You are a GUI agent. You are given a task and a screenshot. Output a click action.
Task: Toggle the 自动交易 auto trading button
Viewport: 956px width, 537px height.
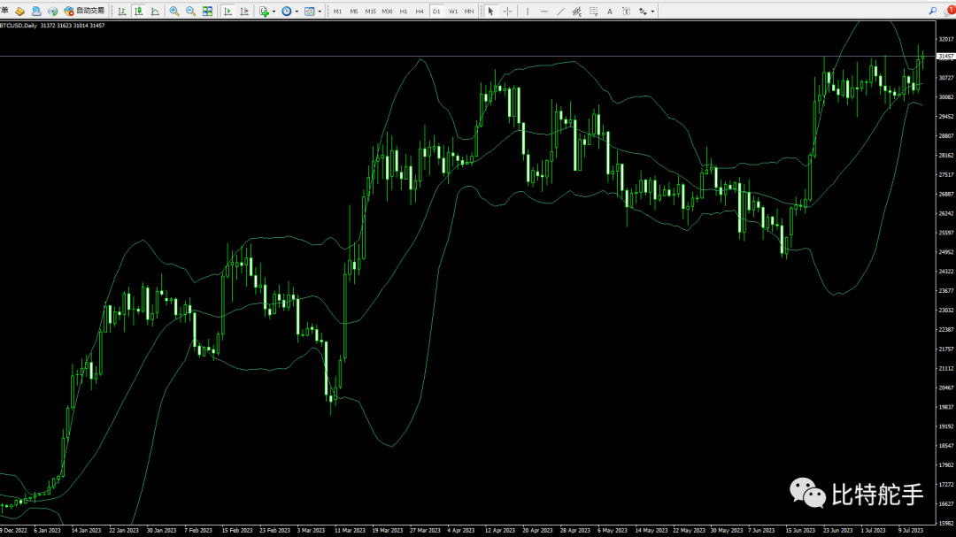[x=85, y=11]
